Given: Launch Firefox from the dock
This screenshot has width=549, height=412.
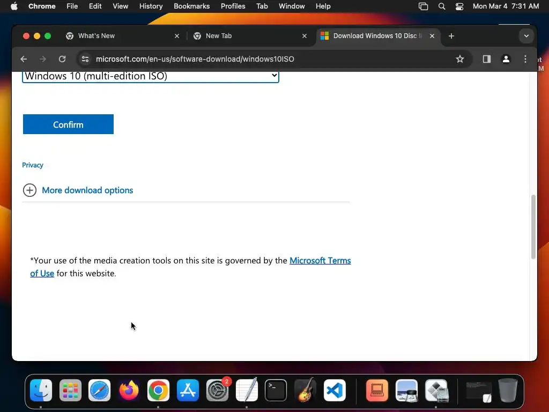Looking at the screenshot, I should click(129, 391).
